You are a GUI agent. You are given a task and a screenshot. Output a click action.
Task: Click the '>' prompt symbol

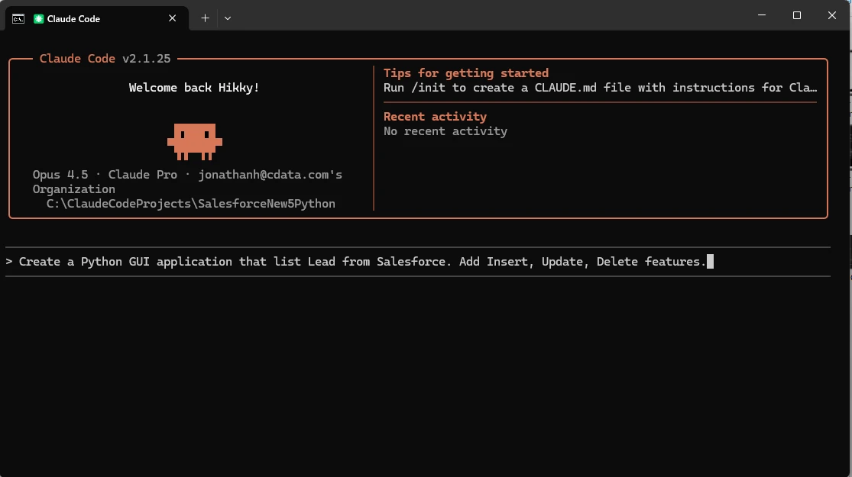coord(9,262)
